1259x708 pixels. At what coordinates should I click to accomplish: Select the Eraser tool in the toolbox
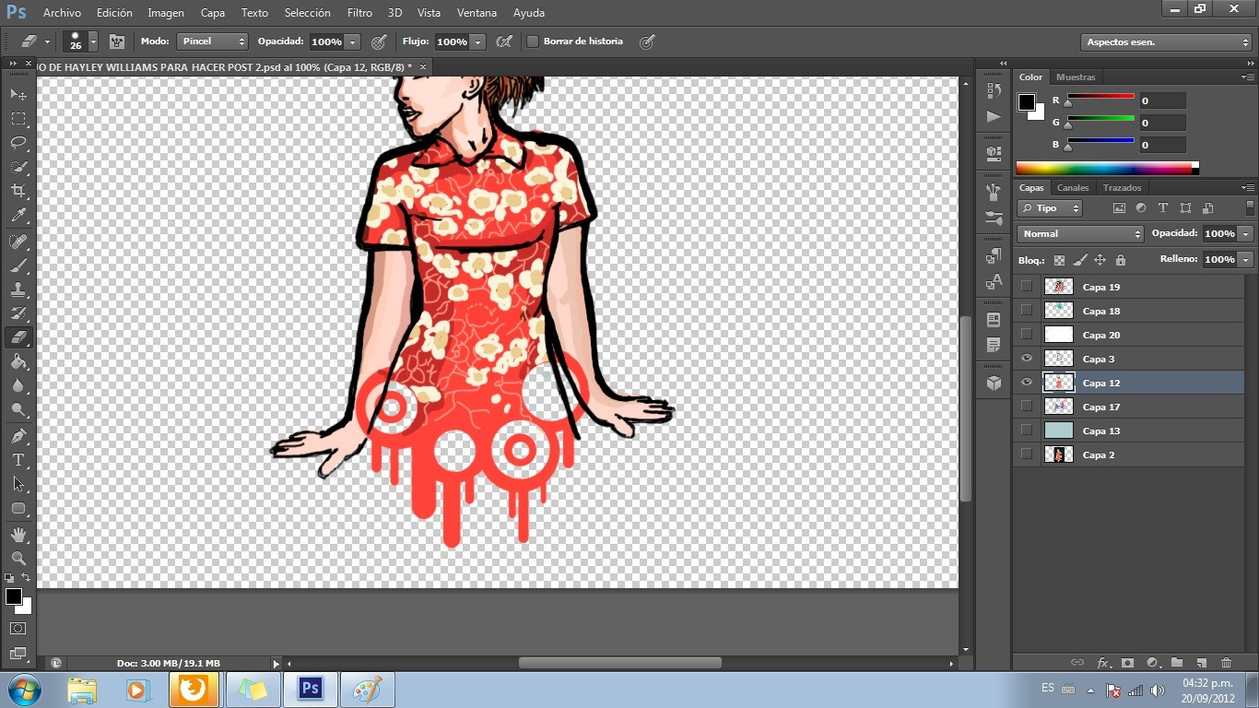18,337
